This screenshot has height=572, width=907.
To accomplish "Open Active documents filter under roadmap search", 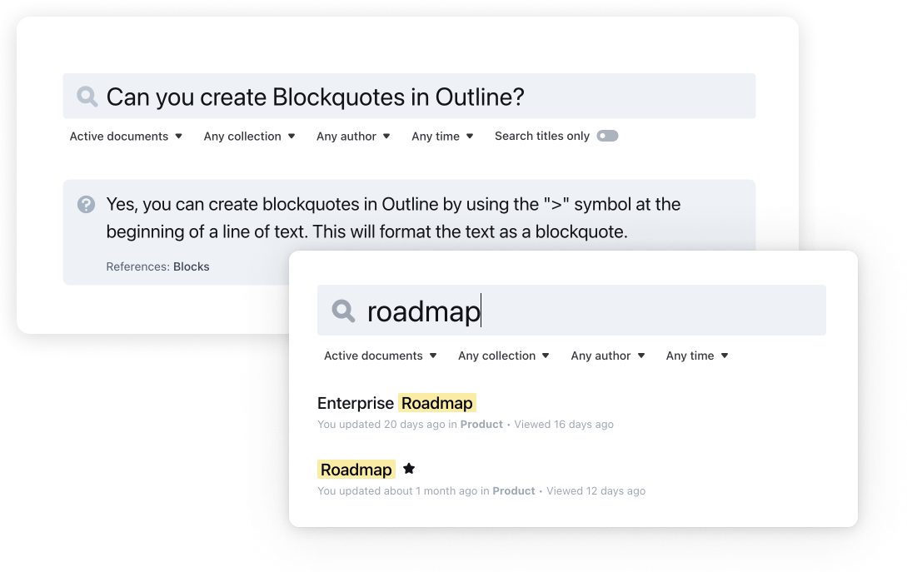I will 380,356.
